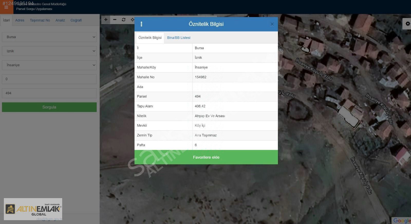411x224 pixels.
Task: Click the Google logo link
Action: [402, 220]
